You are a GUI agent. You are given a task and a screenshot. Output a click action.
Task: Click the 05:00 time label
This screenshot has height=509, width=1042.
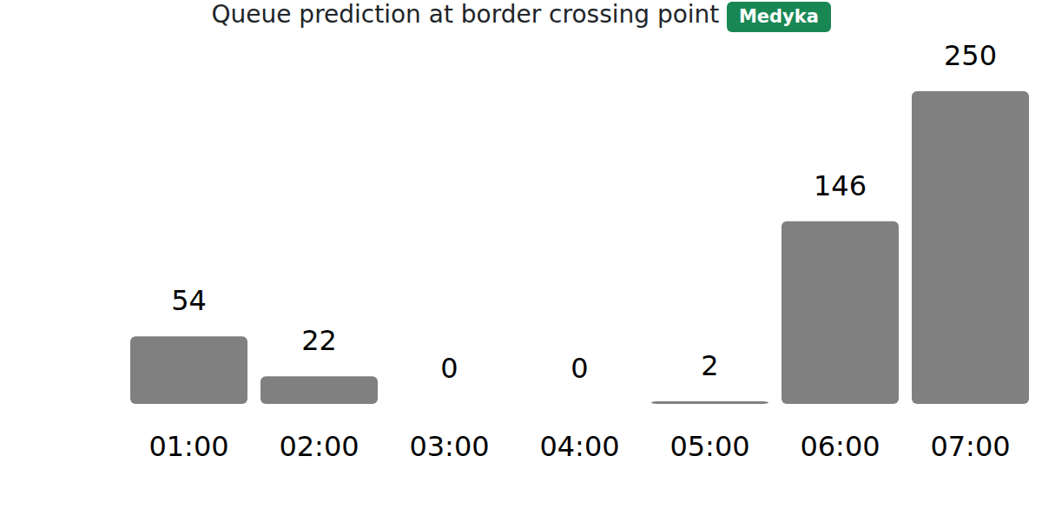tap(709, 446)
